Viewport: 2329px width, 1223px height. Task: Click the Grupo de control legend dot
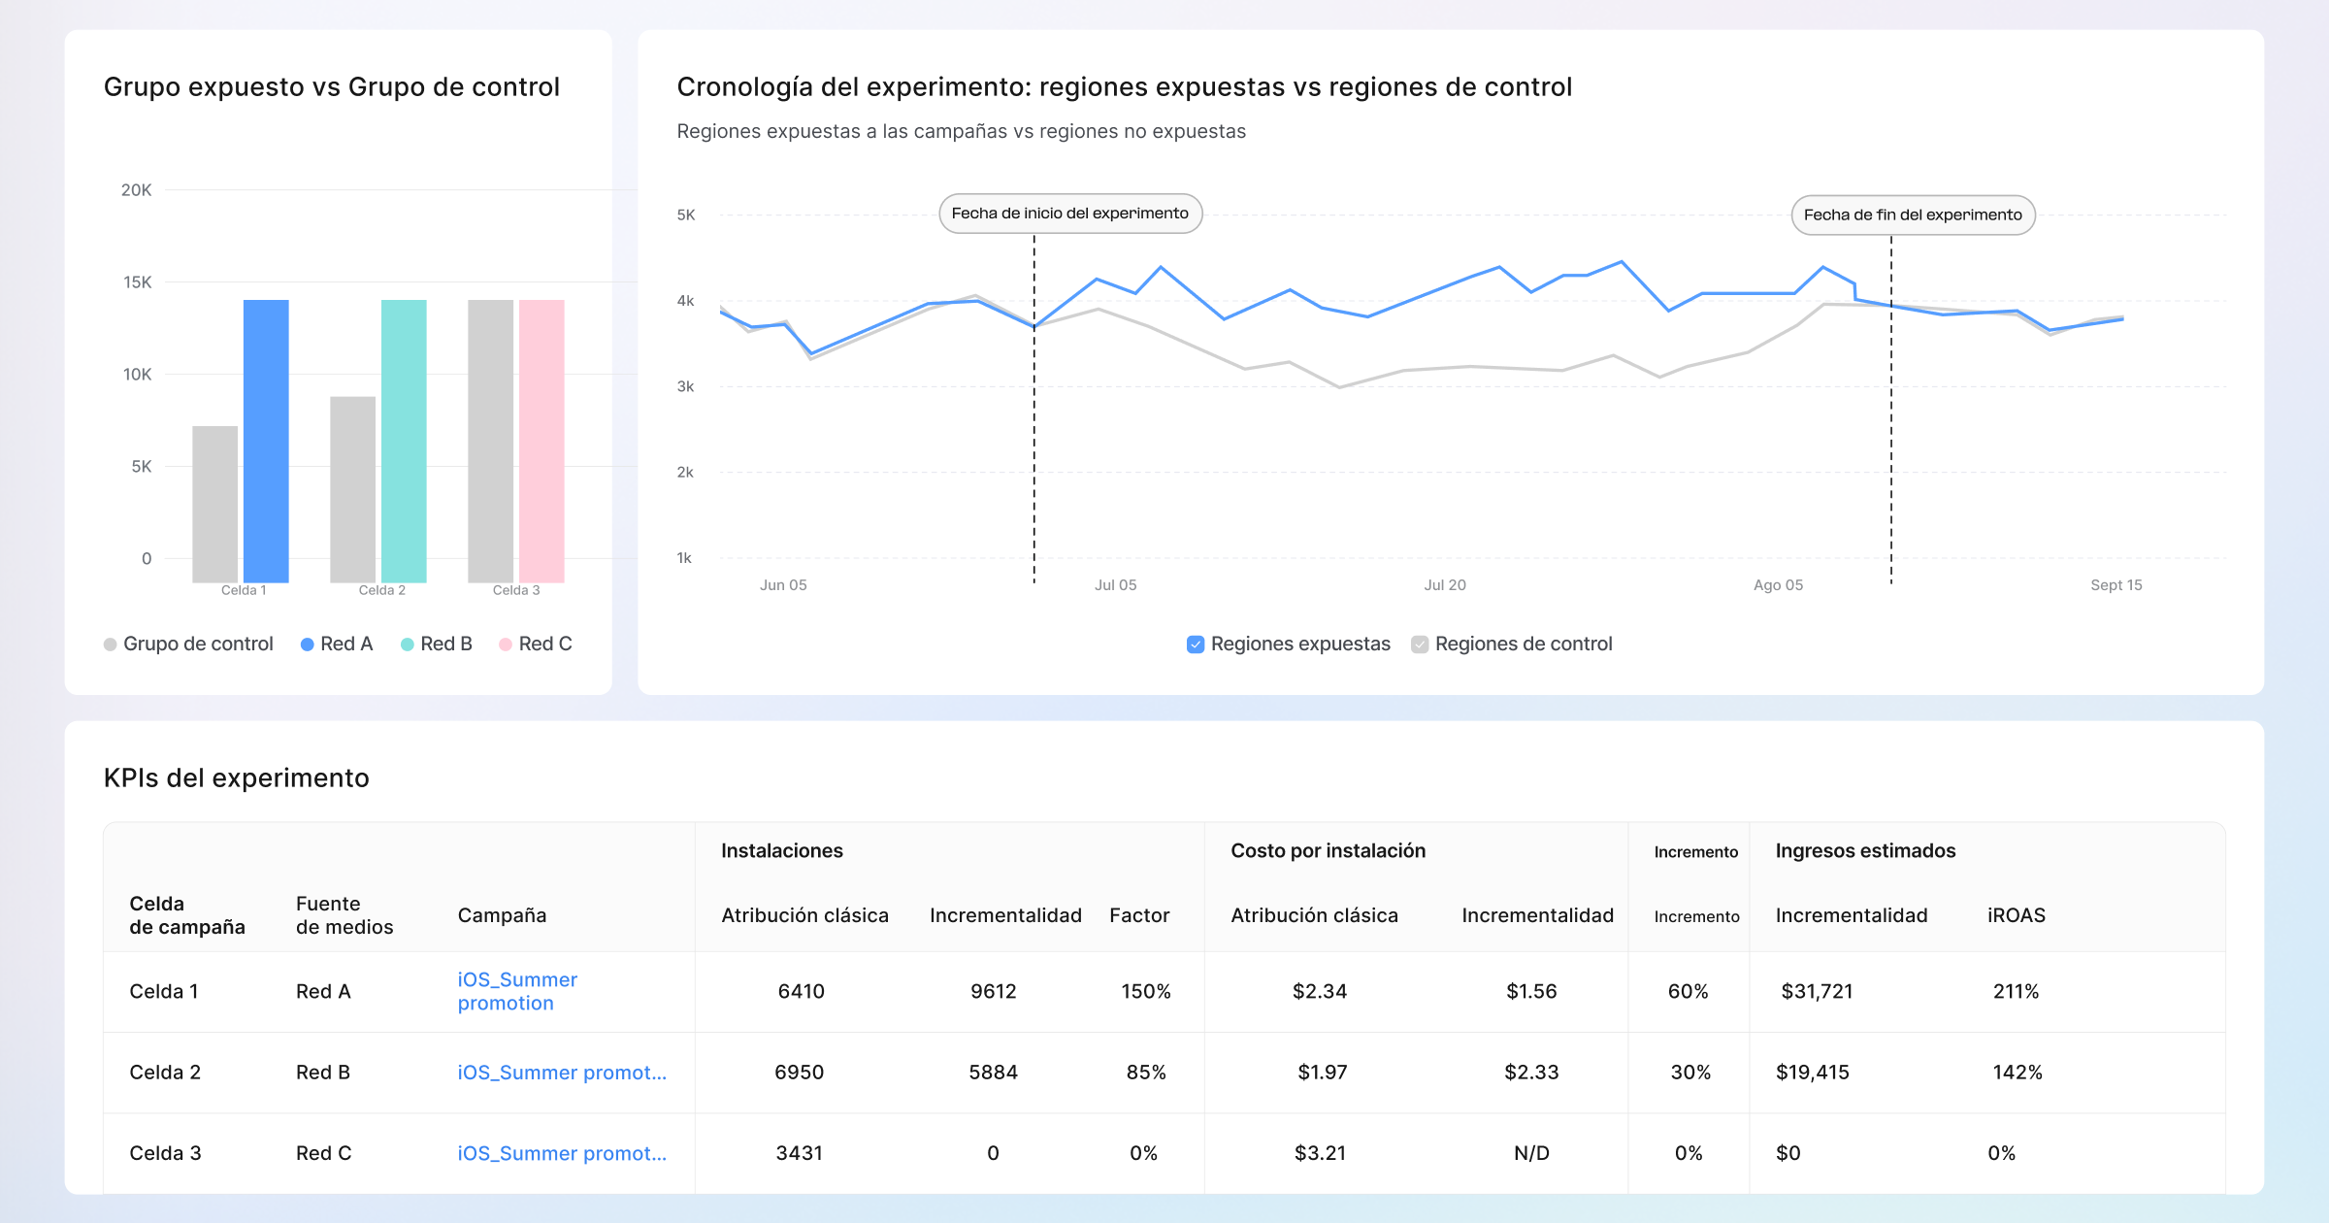110,645
